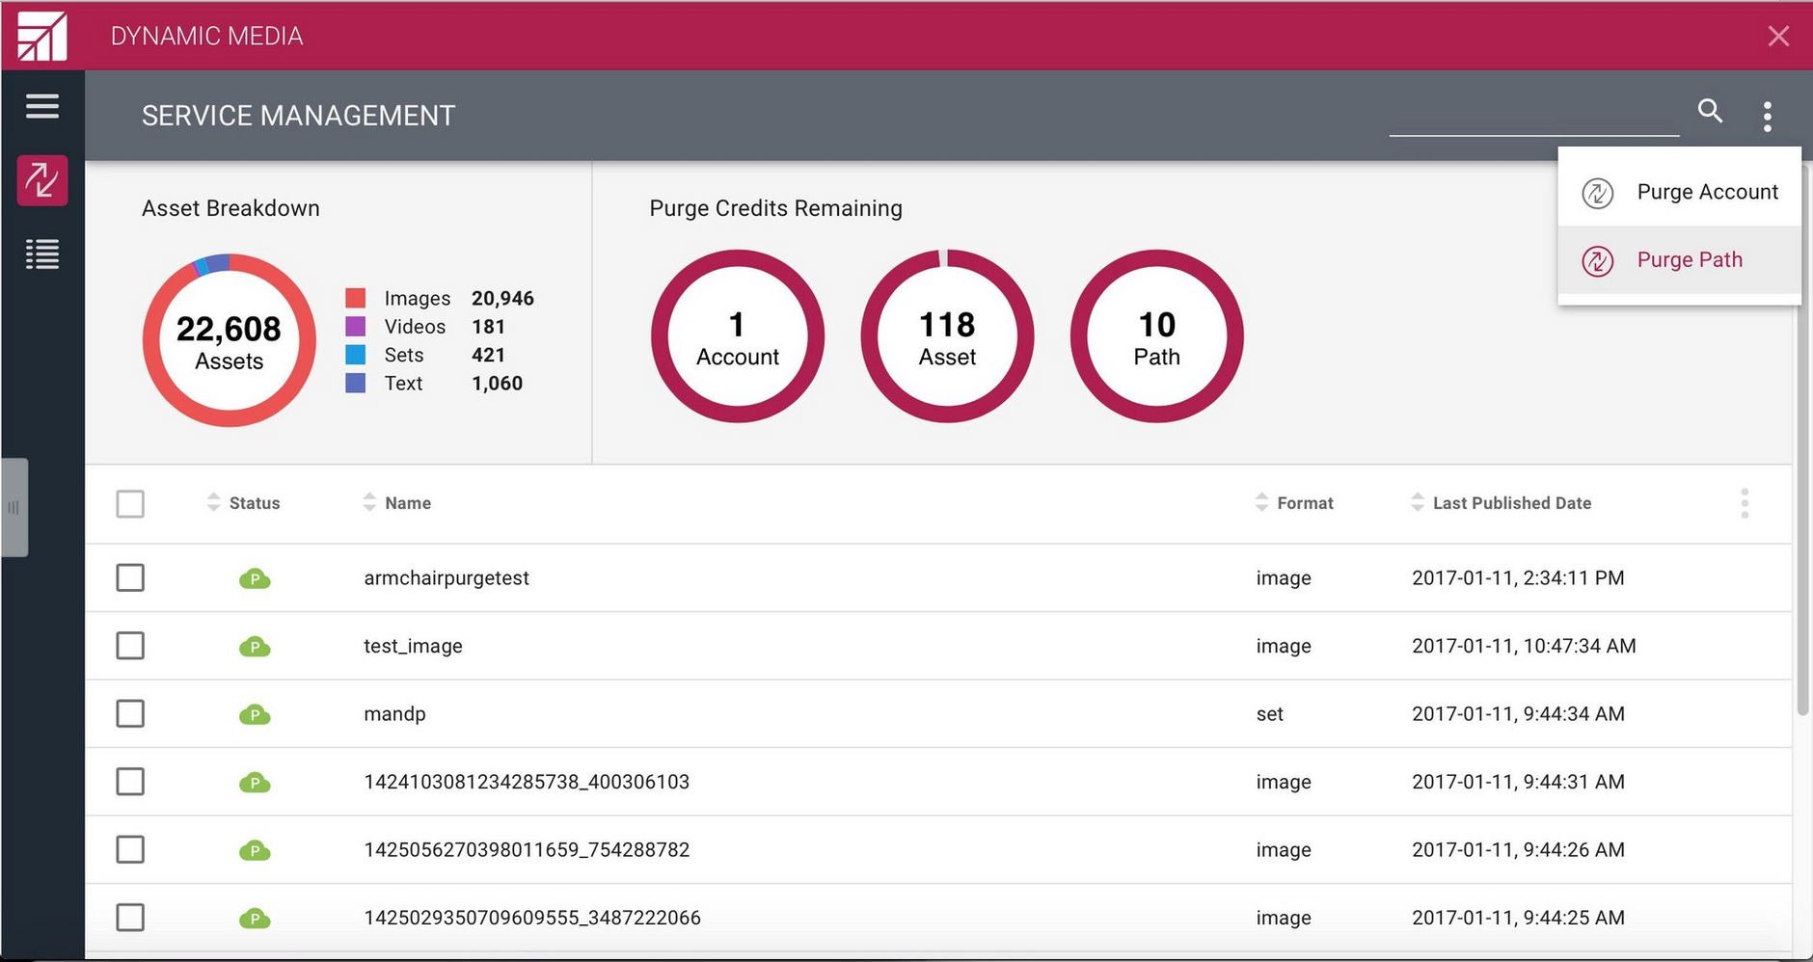Image resolution: width=1813 pixels, height=962 pixels.
Task: Click the Images red legend swatch
Action: tap(355, 298)
